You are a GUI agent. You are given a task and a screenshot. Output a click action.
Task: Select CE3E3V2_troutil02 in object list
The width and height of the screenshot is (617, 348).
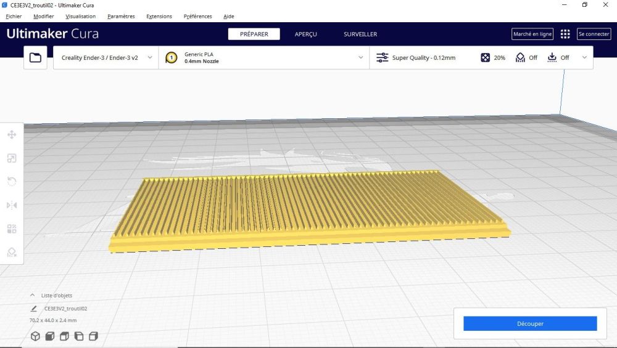pos(66,309)
